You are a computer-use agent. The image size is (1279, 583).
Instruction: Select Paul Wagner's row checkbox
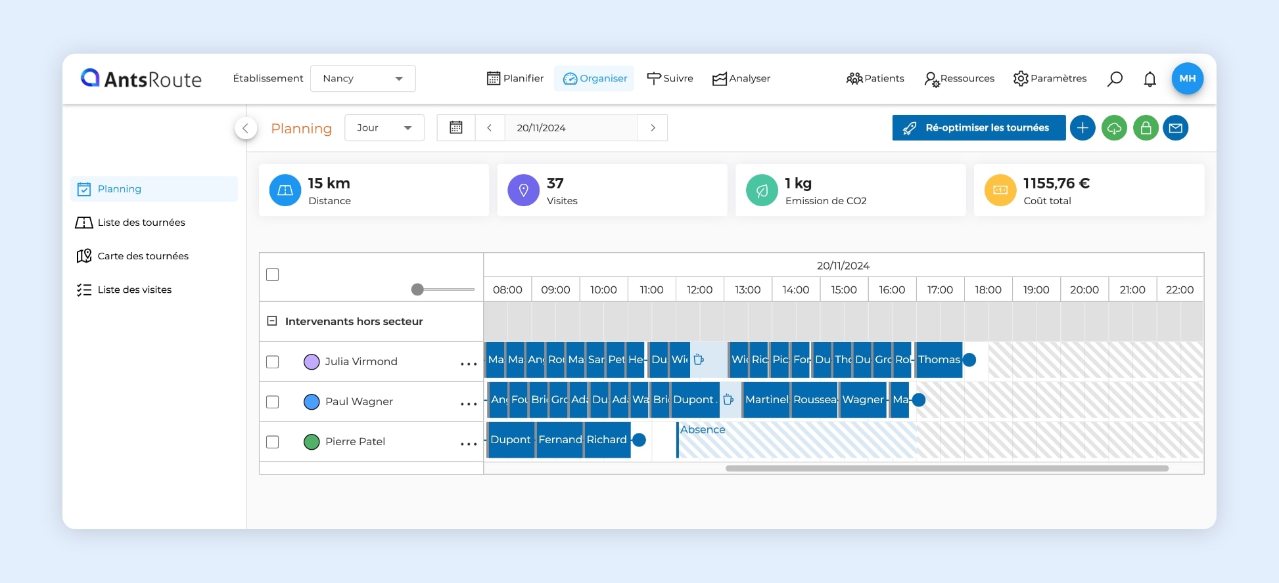(273, 402)
